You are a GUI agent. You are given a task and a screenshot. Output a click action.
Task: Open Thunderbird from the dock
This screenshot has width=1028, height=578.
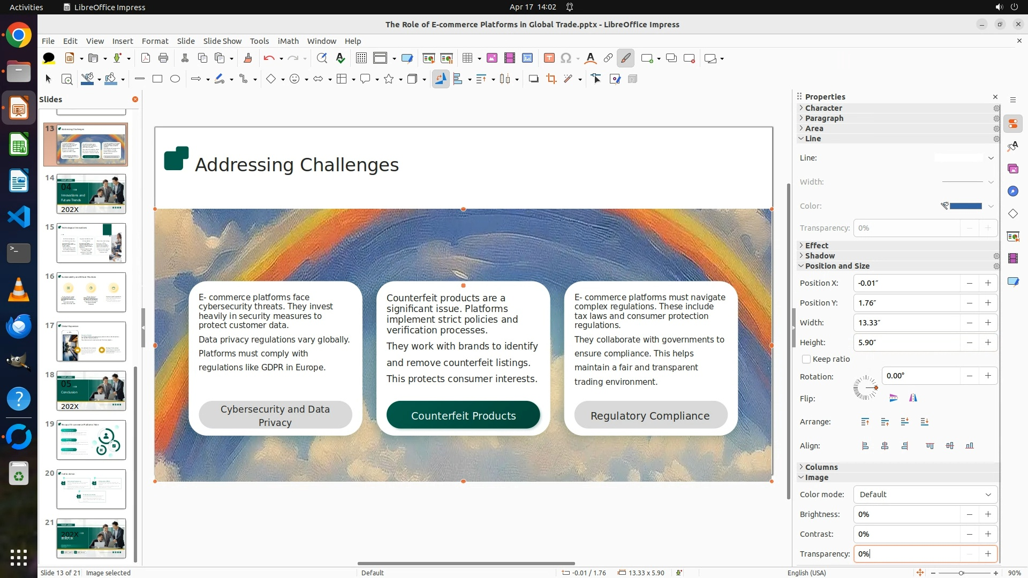pos(19,326)
